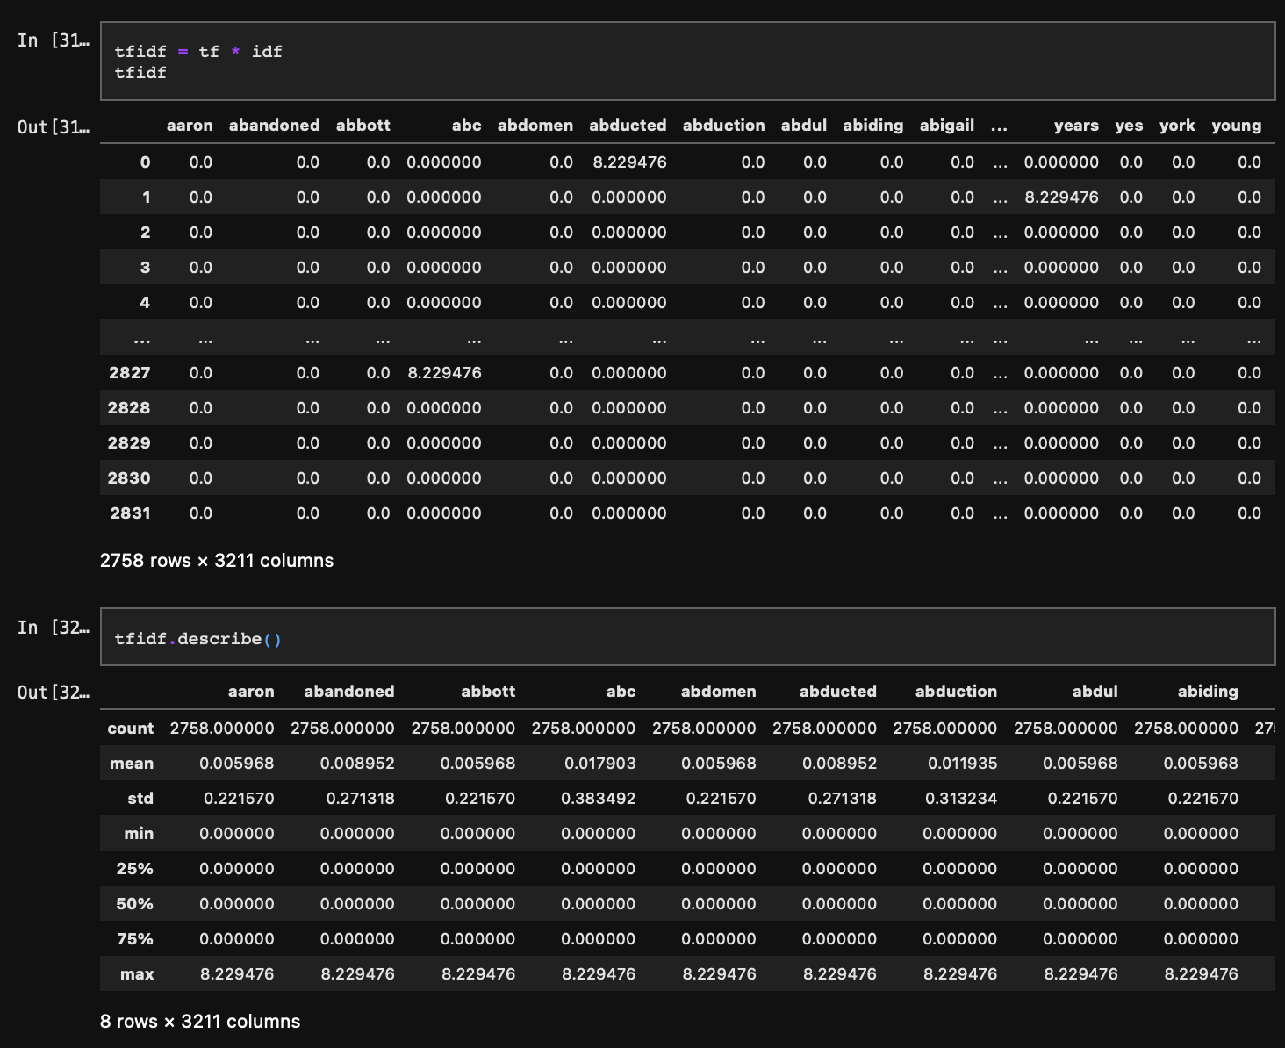Click the 'young' column header
The width and height of the screenshot is (1285, 1048).
point(1236,126)
